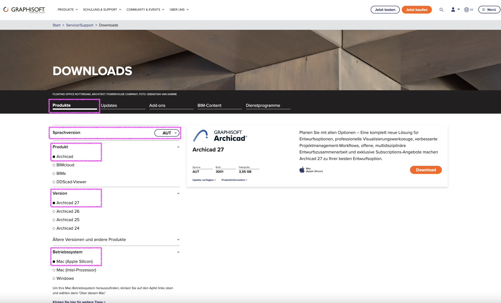Click the Apple Mac icon in product card
501x303 pixels.
tap(302, 170)
